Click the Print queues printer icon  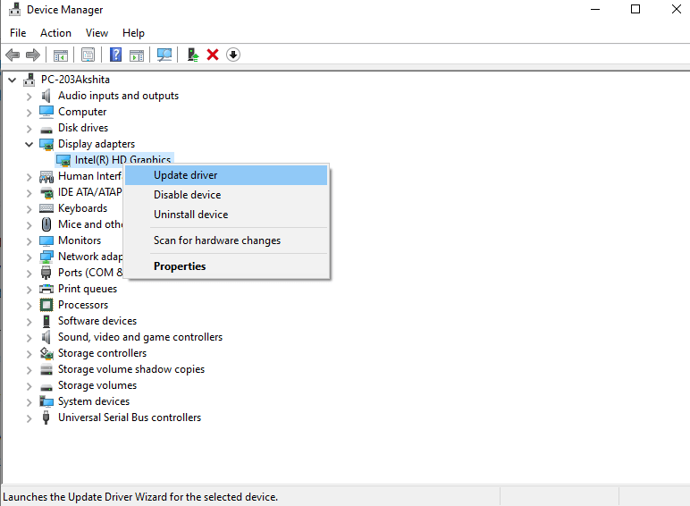pos(46,289)
